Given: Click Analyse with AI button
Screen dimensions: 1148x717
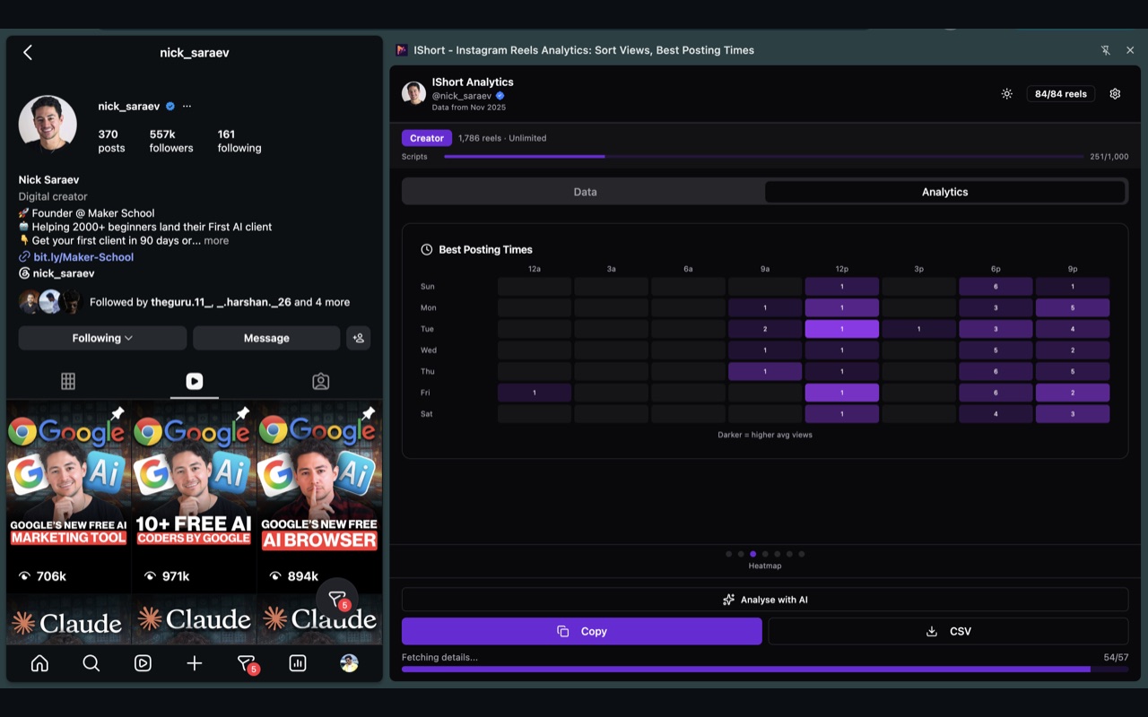Looking at the screenshot, I should coord(765,600).
